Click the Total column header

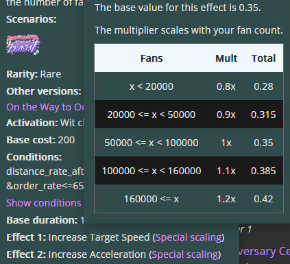[x=263, y=58]
